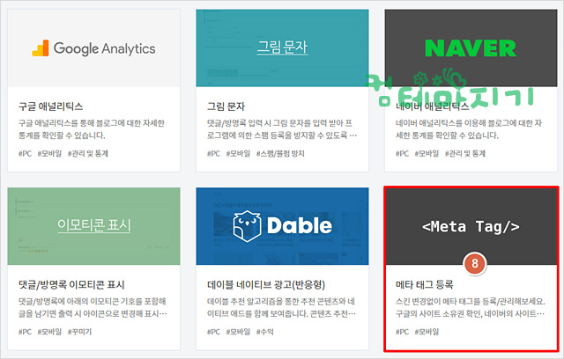Click the 구글 애널리틱스 description text

point(92,129)
